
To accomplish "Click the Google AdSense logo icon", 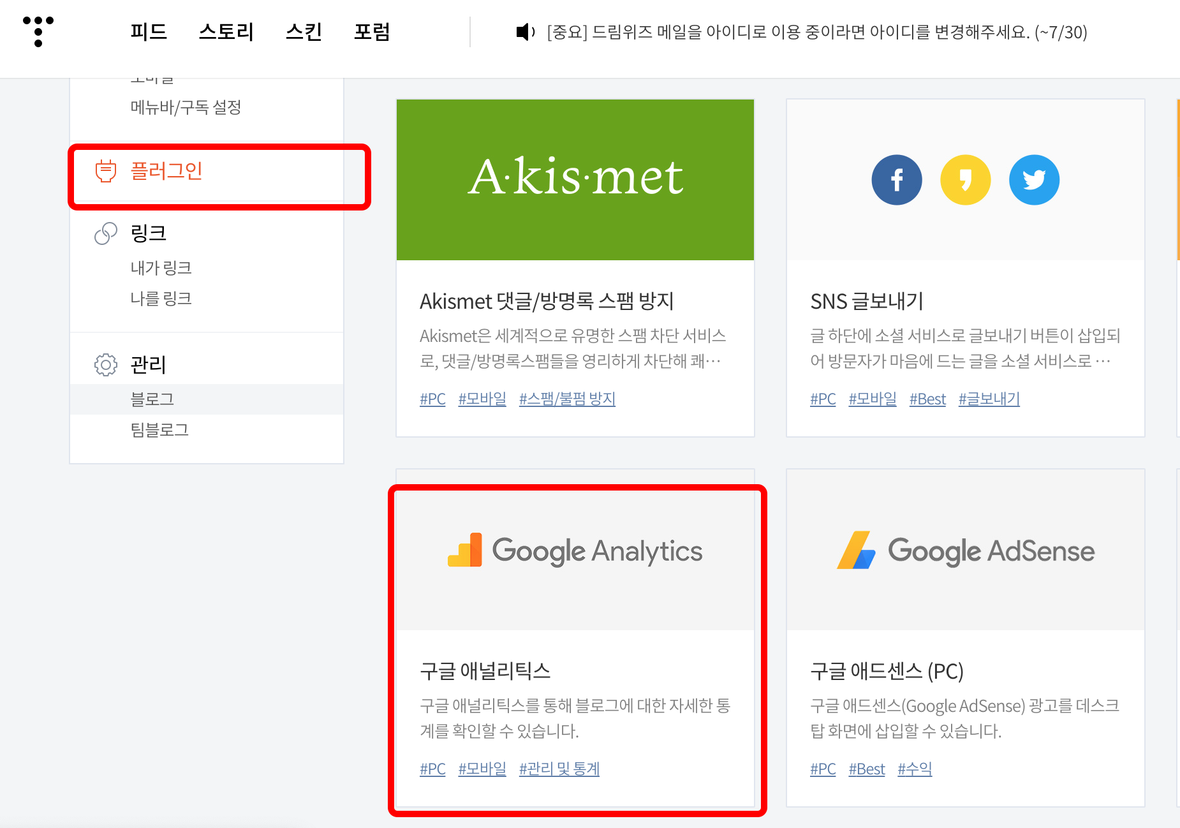I will coord(857,550).
